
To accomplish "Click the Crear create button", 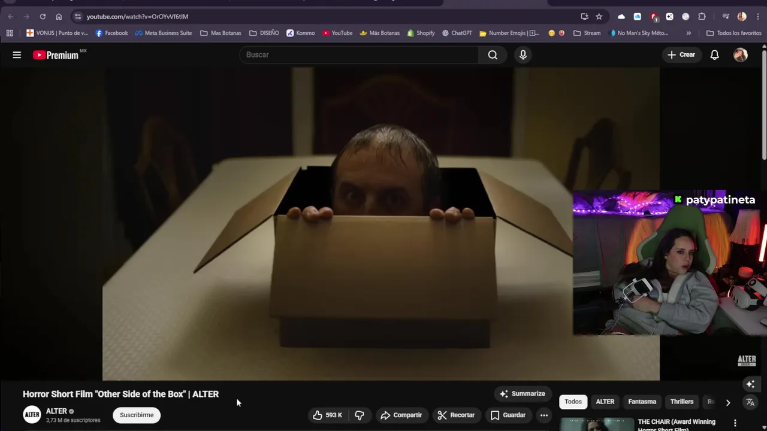I will 681,54.
